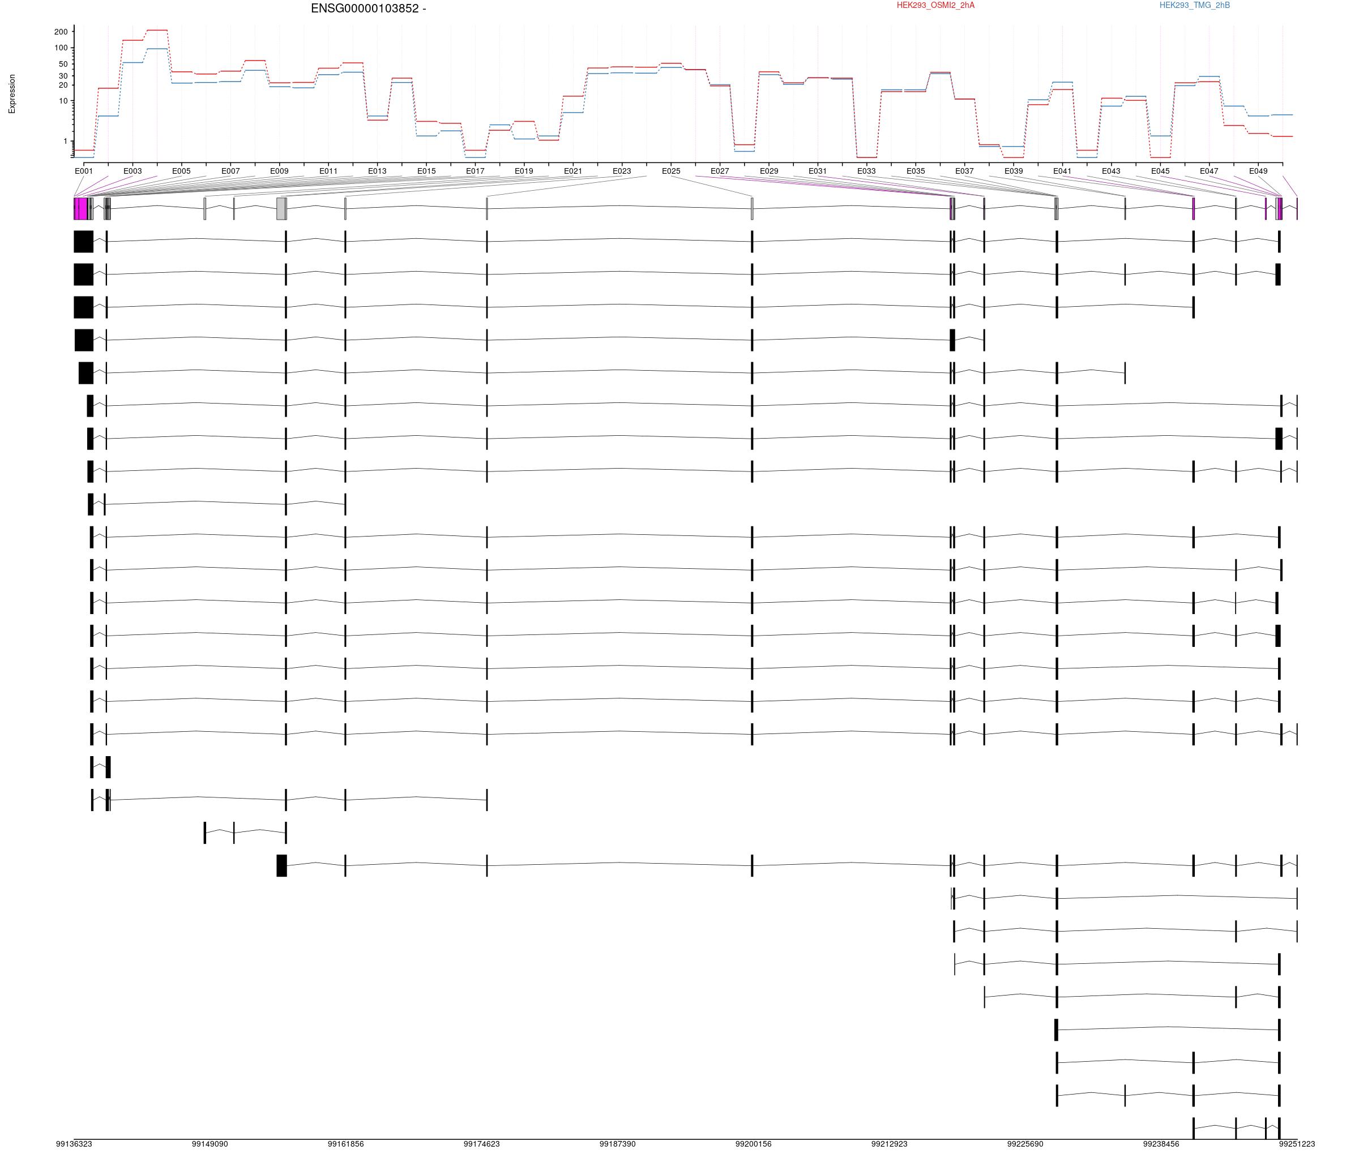Click exon label E045
This screenshot has height=1154, width=1359.
pos(1161,171)
